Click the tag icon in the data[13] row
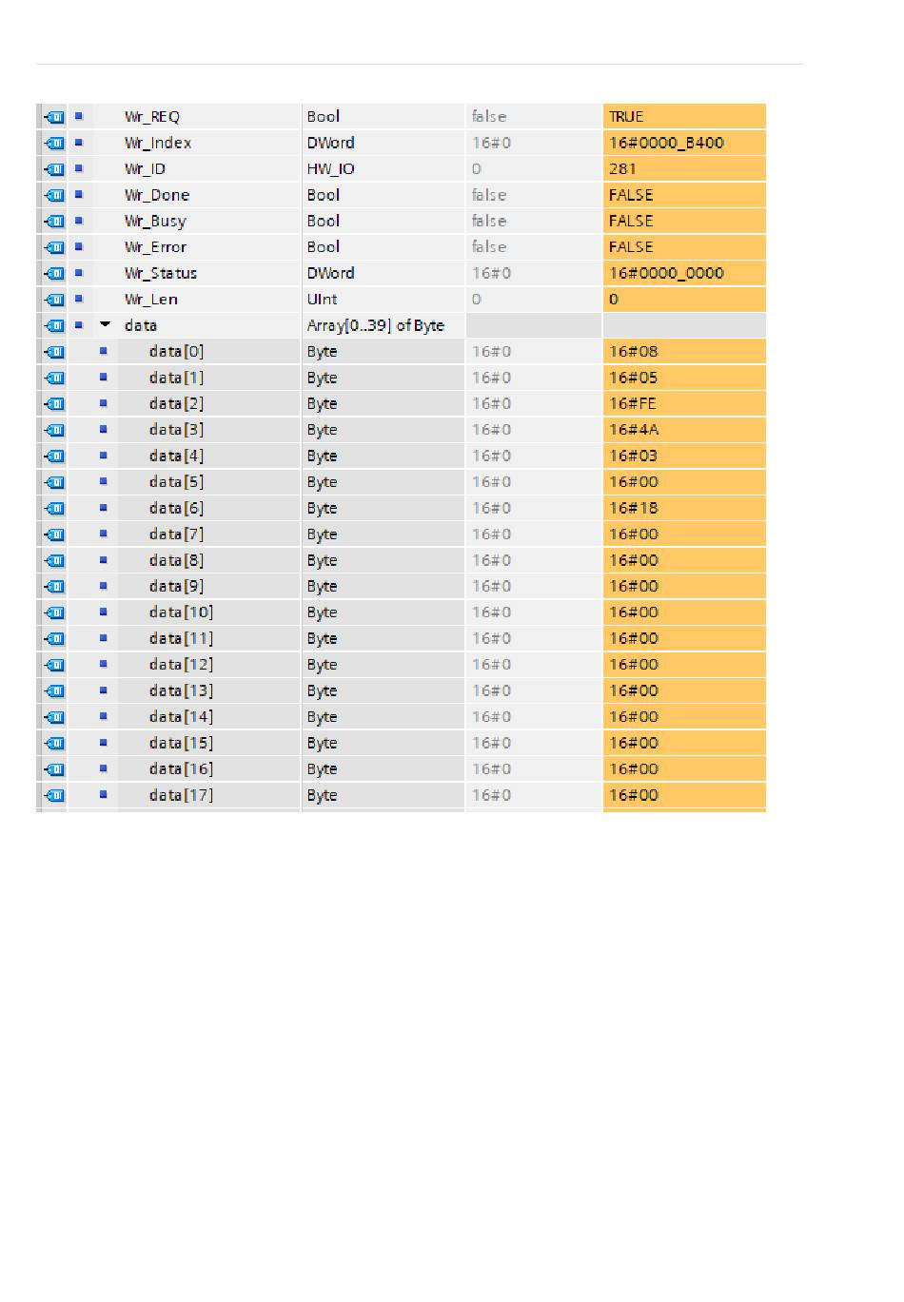 (54, 690)
